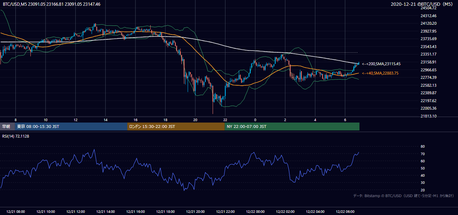This screenshot has width=458, height=215.
Task: Click hour label 0 under the price chart
Action: 255,120
